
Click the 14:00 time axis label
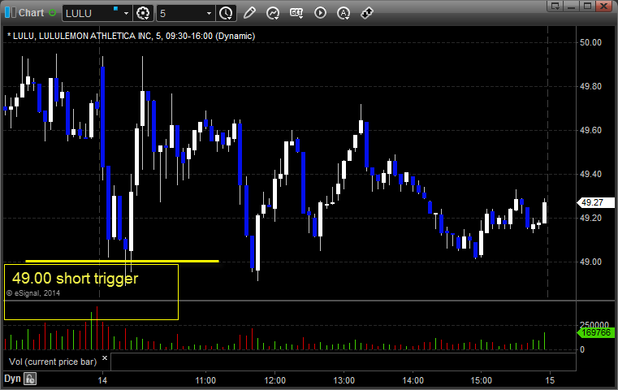click(x=413, y=380)
